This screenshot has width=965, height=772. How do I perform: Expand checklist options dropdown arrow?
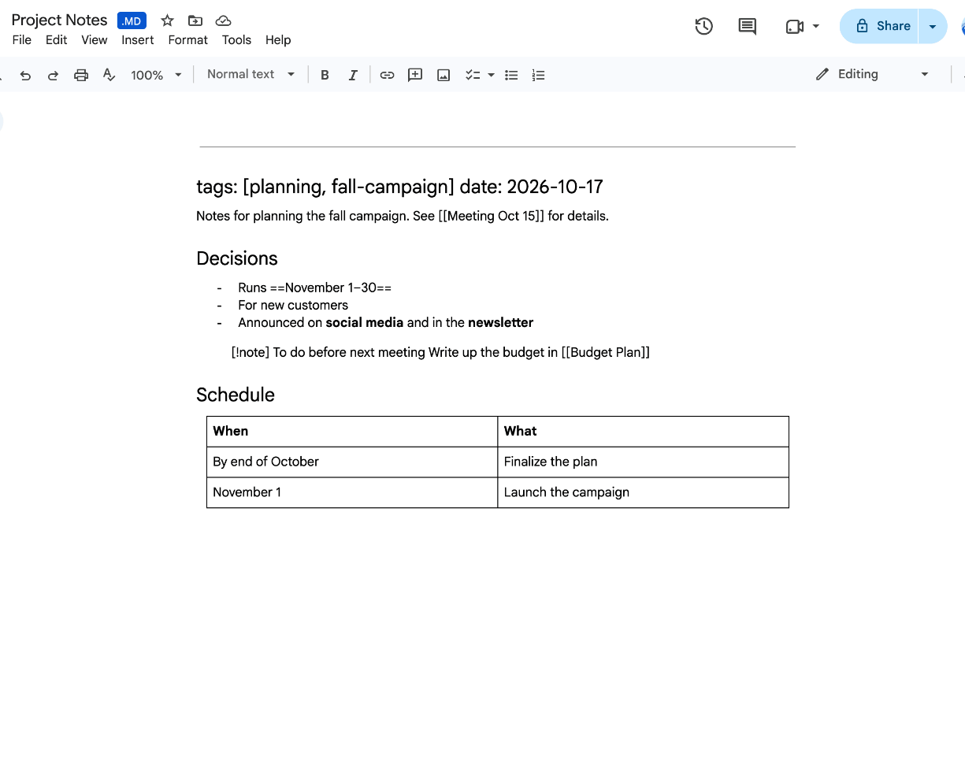click(491, 75)
